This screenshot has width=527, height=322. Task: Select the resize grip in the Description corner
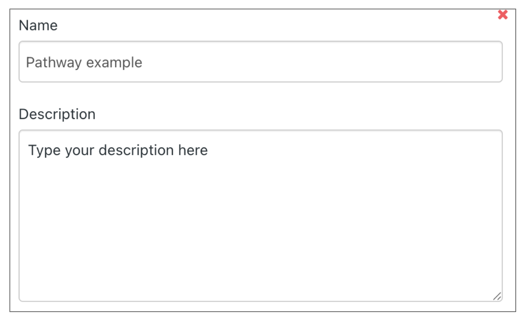click(497, 296)
